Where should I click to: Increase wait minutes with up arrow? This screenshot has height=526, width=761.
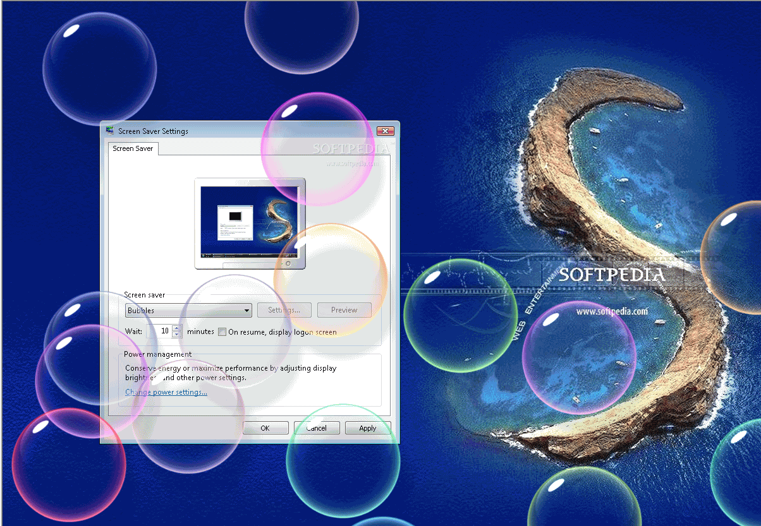(x=176, y=327)
